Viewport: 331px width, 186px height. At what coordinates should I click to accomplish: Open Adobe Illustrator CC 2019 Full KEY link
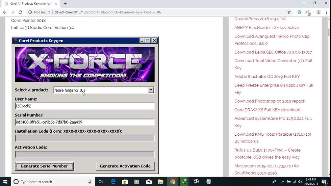click(x=267, y=76)
